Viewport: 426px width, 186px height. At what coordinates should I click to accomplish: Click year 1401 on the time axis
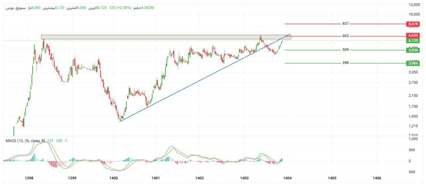point(156,178)
